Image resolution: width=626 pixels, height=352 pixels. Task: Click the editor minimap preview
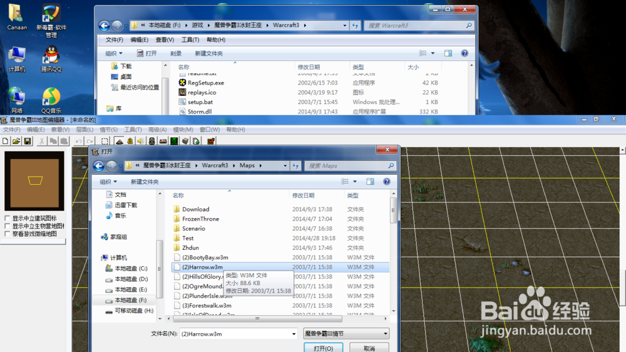point(34,181)
